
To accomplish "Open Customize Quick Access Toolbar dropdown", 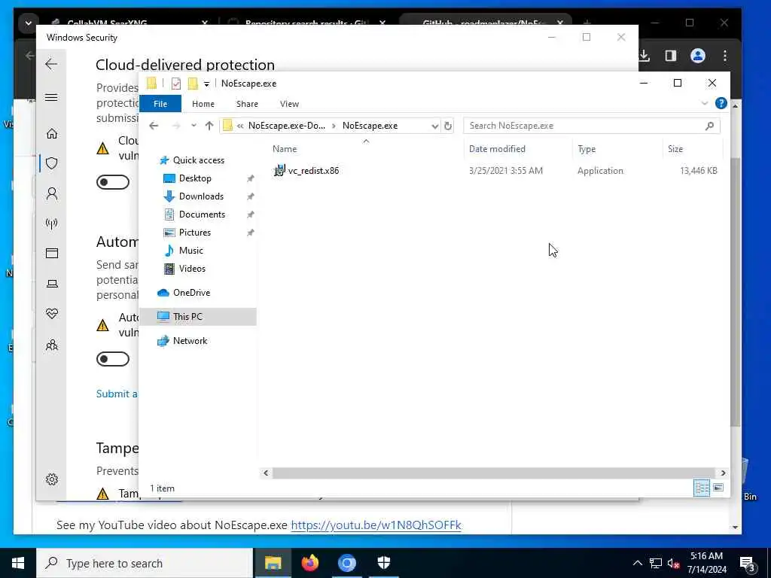I will coord(206,84).
